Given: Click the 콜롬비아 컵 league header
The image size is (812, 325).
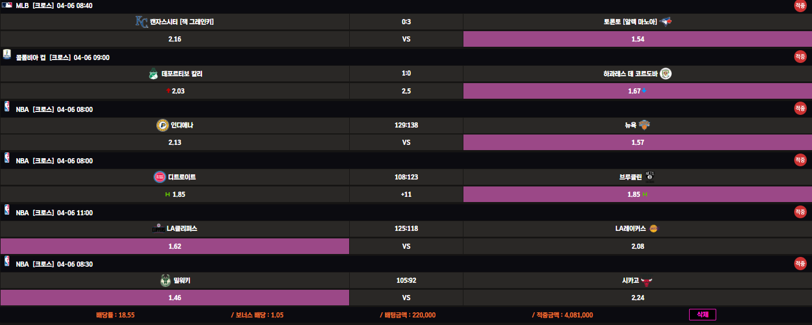Looking at the screenshot, I should (31, 57).
